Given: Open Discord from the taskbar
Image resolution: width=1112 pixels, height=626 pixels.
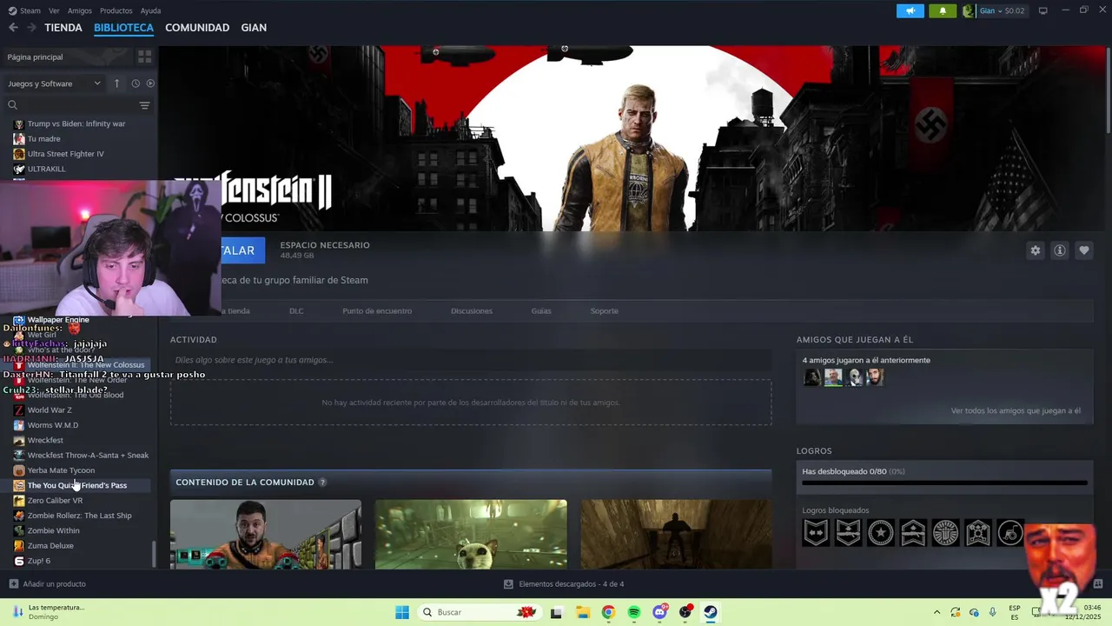Looking at the screenshot, I should click(660, 612).
